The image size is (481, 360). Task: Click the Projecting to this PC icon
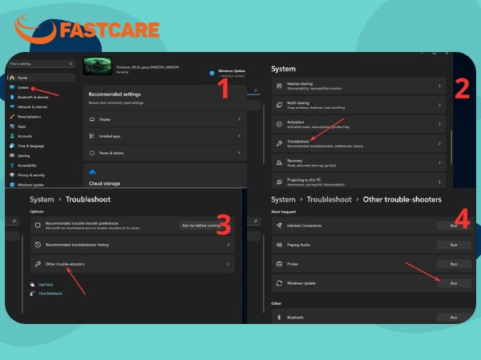point(279,182)
